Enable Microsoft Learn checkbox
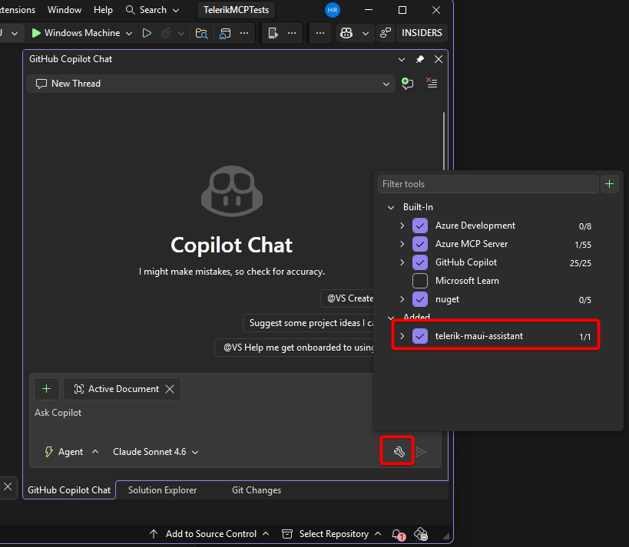 420,281
